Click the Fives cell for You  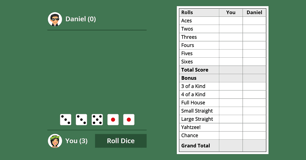(231, 53)
